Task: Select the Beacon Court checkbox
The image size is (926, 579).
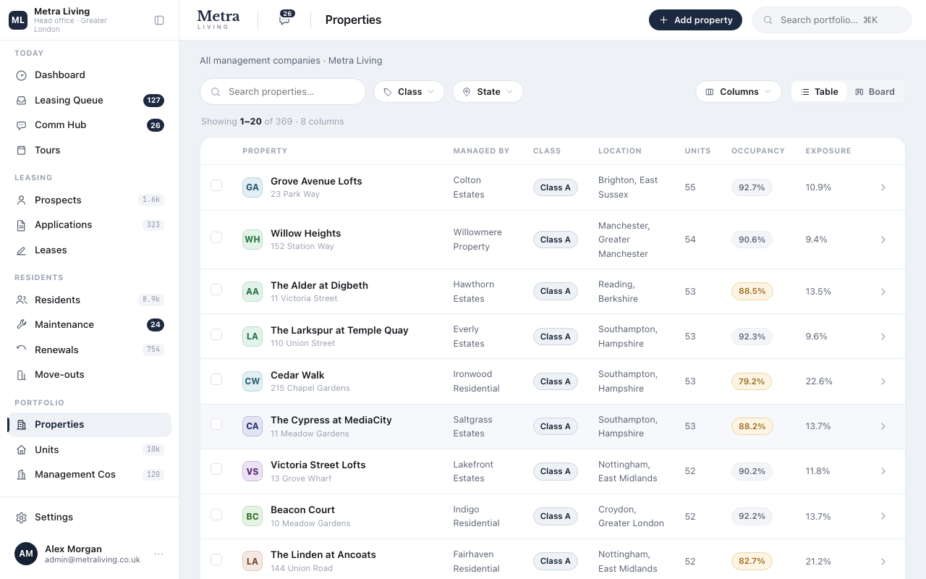Action: [216, 515]
